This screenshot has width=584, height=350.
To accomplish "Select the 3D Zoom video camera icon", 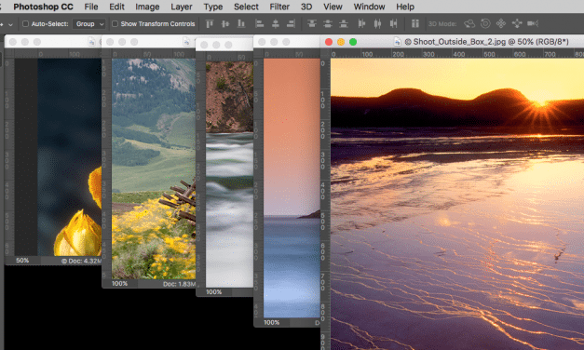I will click(533, 24).
